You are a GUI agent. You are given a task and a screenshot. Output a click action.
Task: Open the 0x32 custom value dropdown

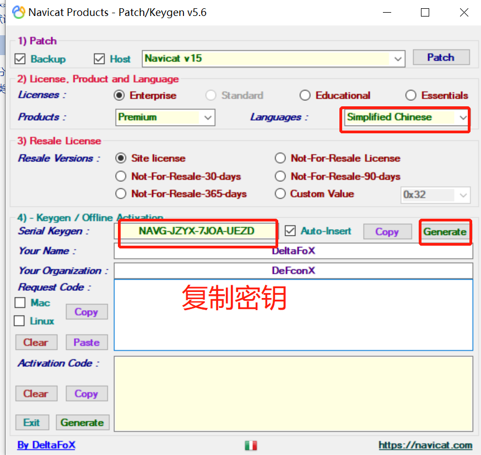463,195
